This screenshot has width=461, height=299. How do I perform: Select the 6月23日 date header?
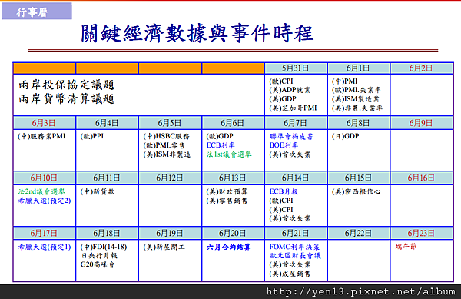(x=421, y=233)
